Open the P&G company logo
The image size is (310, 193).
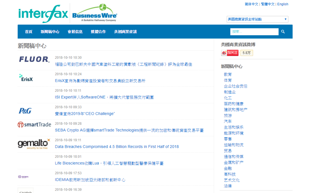(25, 111)
